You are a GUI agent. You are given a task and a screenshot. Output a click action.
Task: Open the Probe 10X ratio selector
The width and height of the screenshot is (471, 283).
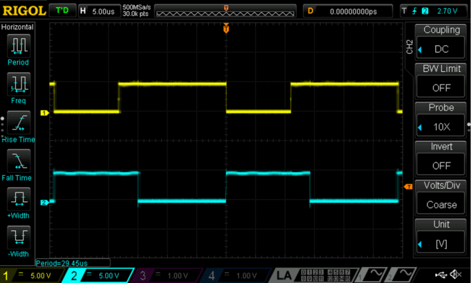441,120
